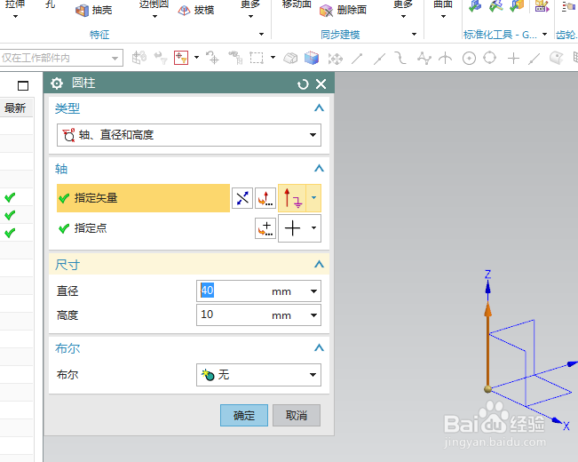
Task: Open the type dropdown 轴、直径和高度
Action: point(189,135)
